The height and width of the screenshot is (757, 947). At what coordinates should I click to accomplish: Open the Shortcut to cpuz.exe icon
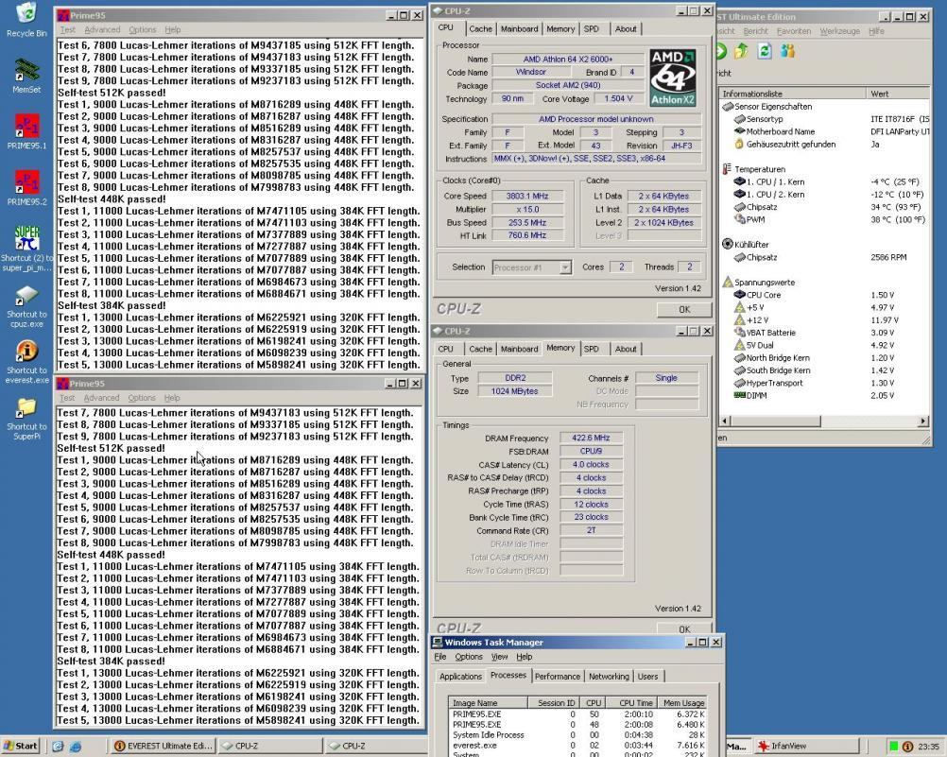click(26, 296)
